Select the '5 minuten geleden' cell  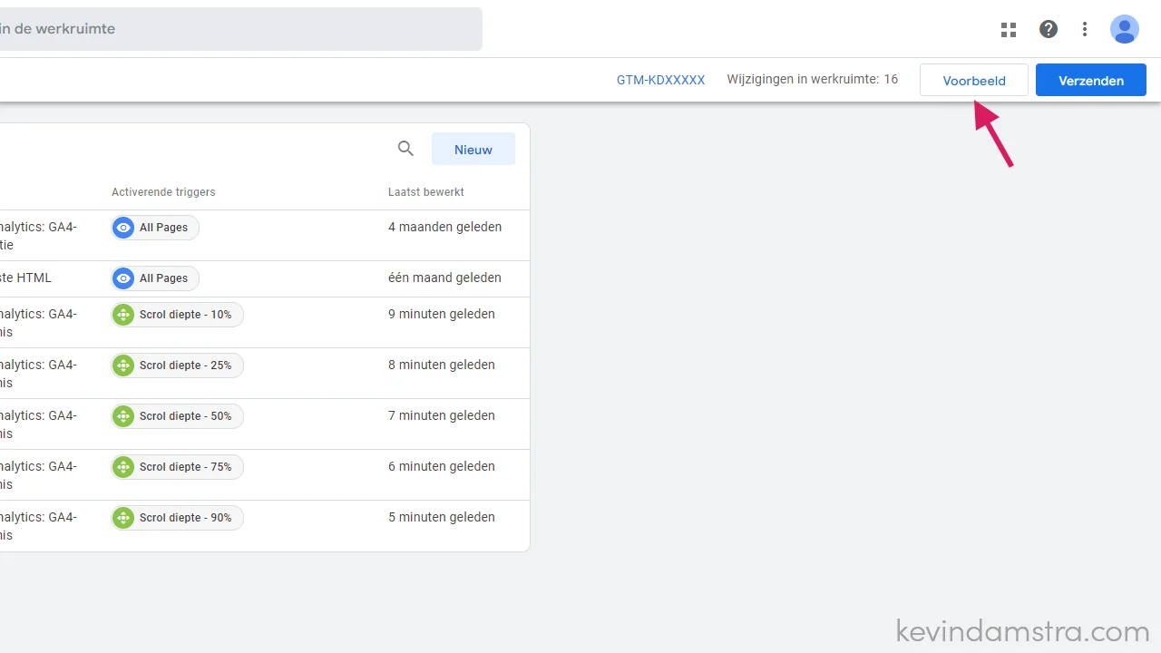(442, 517)
